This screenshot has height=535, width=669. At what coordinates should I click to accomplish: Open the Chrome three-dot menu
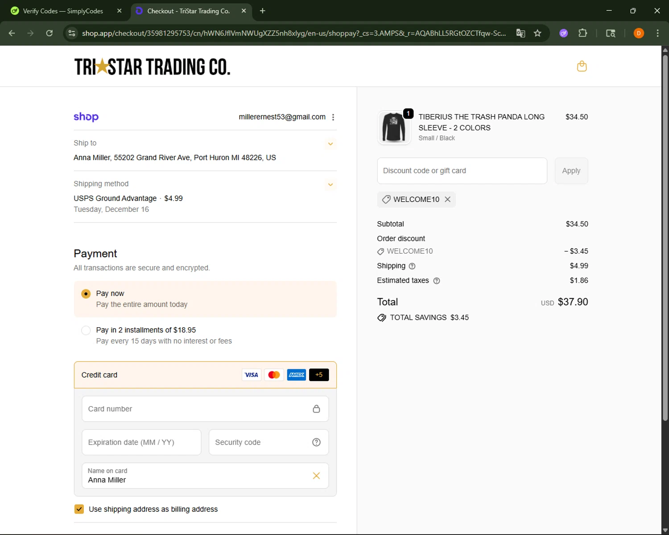tap(657, 33)
